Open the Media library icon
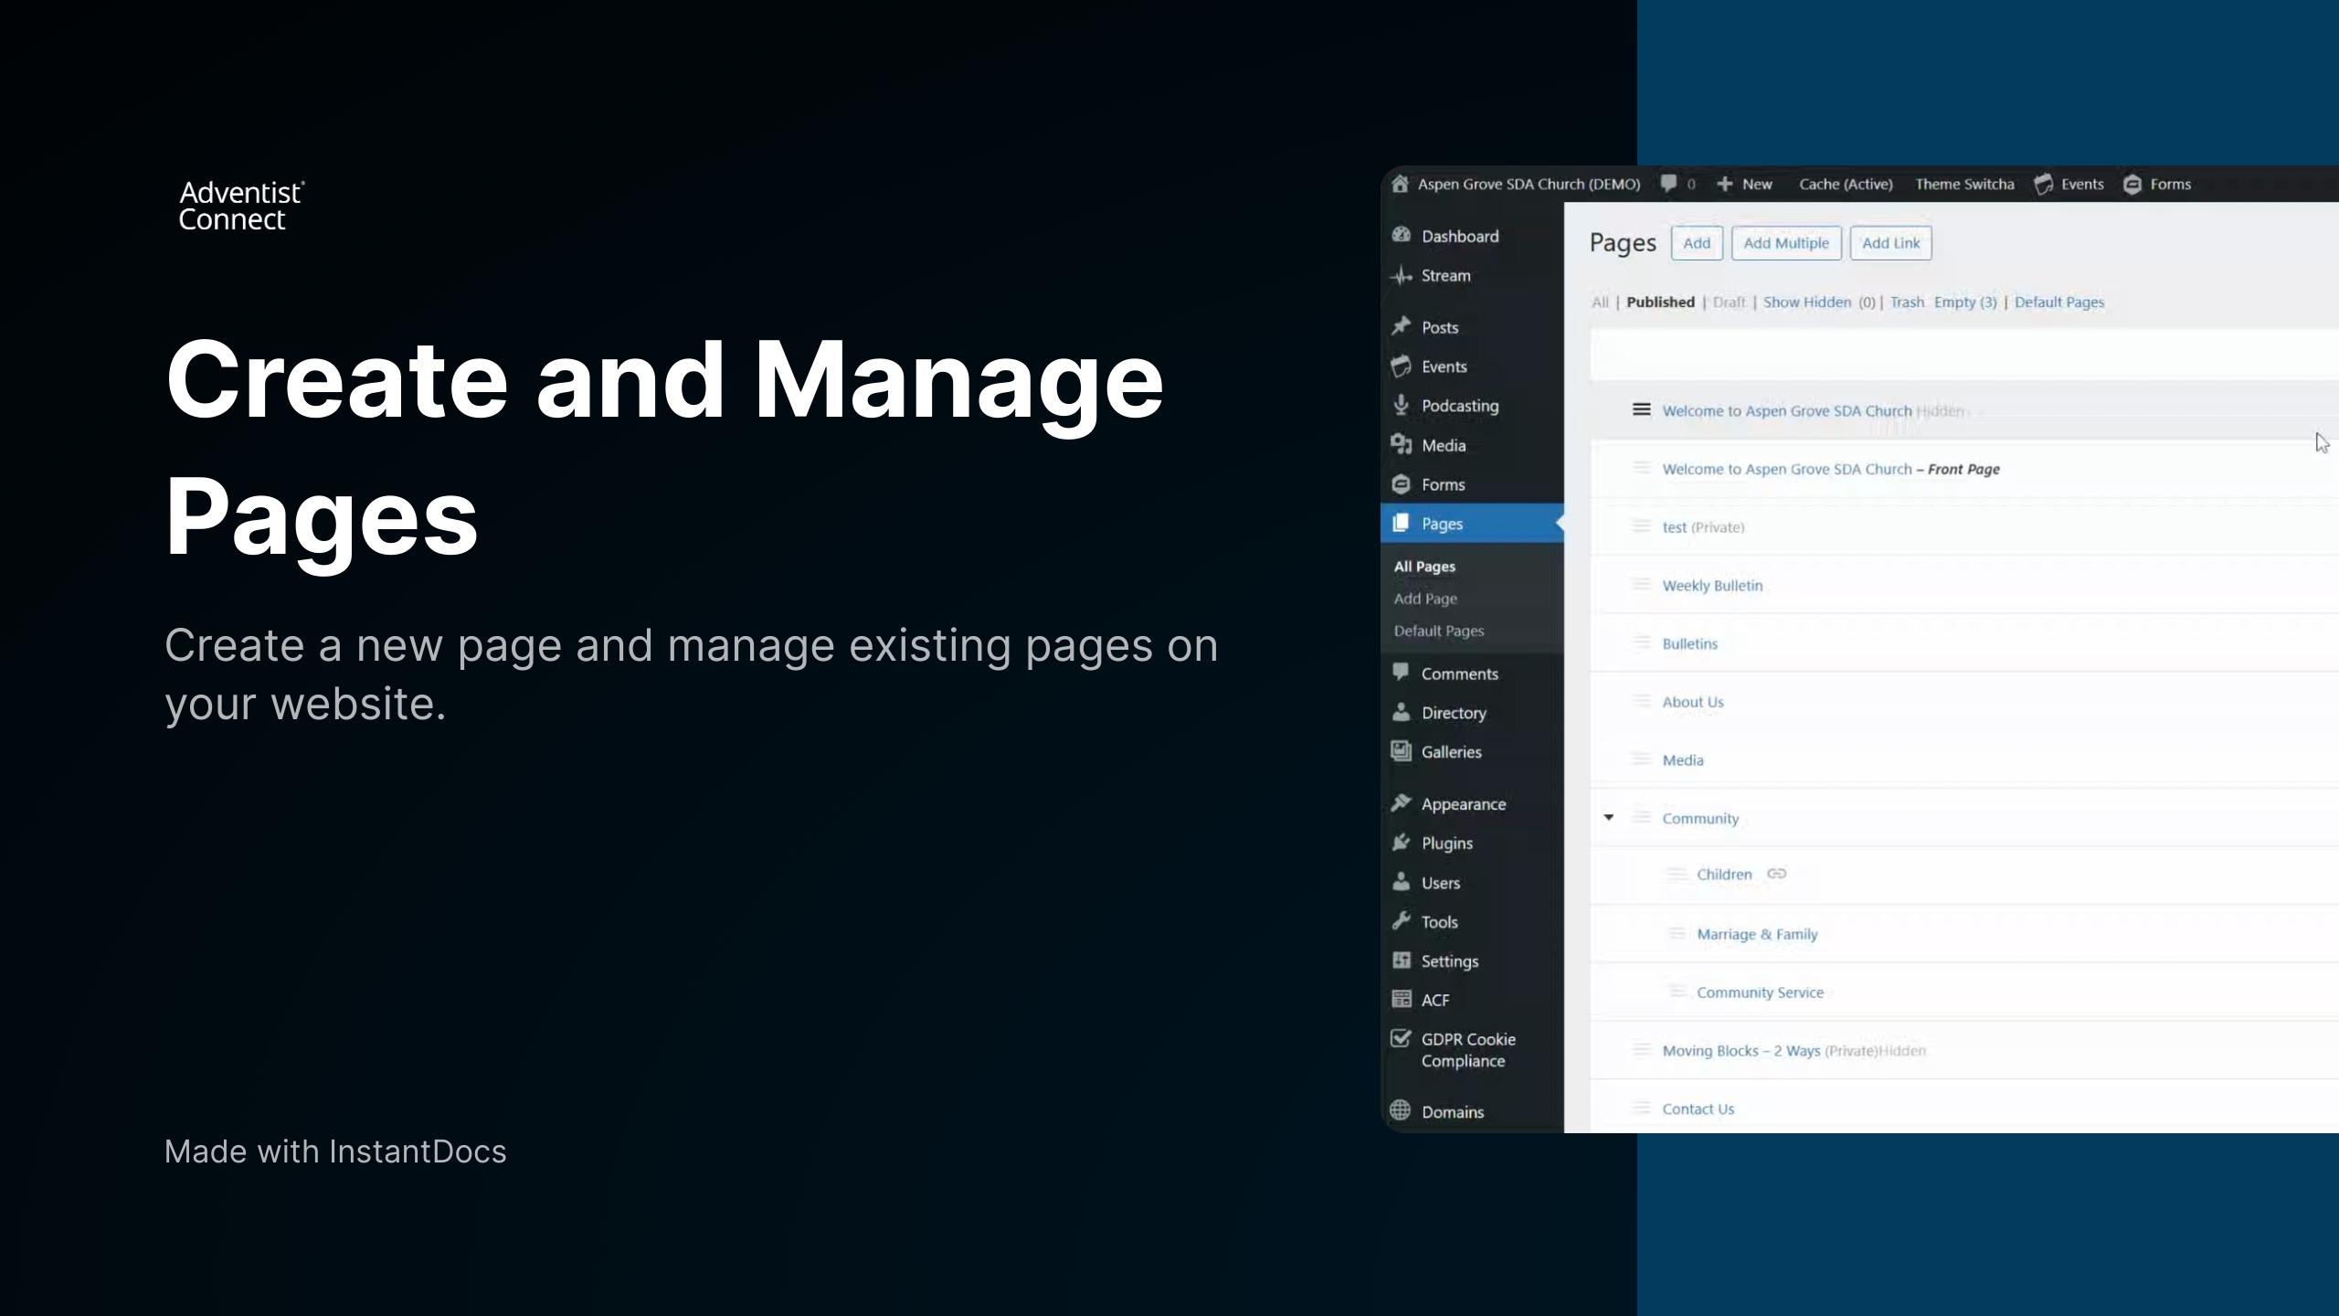Image resolution: width=2339 pixels, height=1316 pixels. [x=1402, y=445]
